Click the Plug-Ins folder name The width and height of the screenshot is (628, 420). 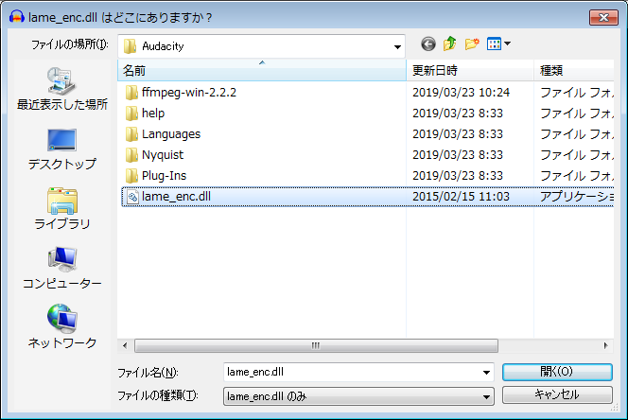165,176
